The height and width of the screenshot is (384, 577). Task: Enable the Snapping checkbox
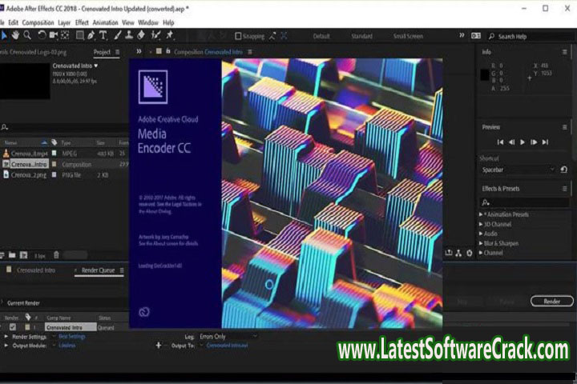238,36
